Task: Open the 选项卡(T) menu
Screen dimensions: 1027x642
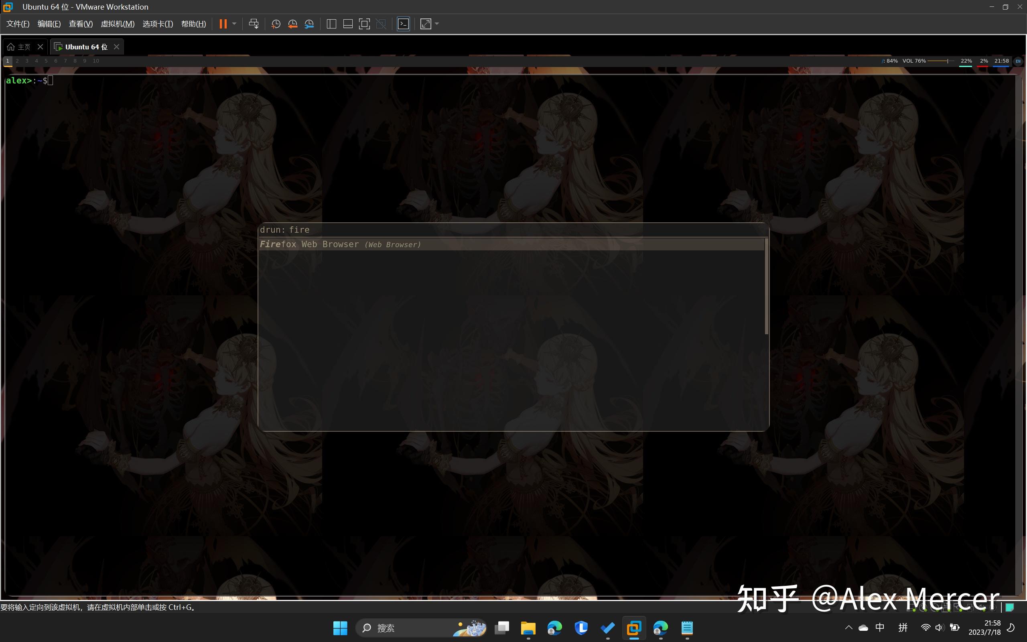Action: 157,24
